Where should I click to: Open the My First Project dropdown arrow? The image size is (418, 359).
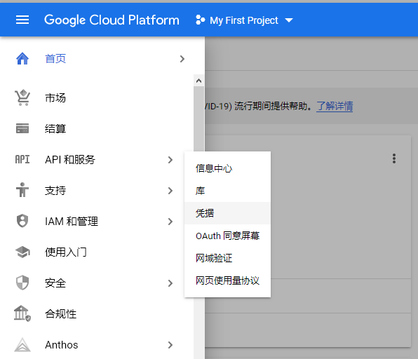pos(289,20)
